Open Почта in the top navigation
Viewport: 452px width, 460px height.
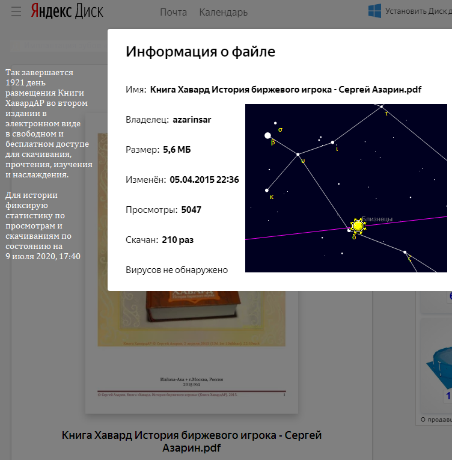pos(173,12)
